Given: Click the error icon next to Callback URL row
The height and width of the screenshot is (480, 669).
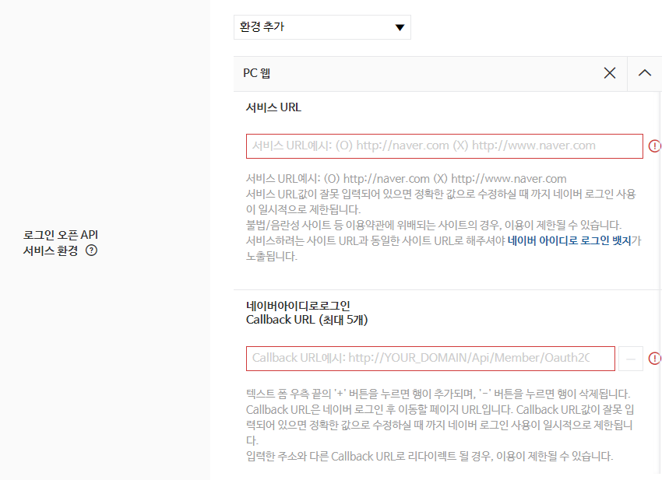Looking at the screenshot, I should coord(654,359).
